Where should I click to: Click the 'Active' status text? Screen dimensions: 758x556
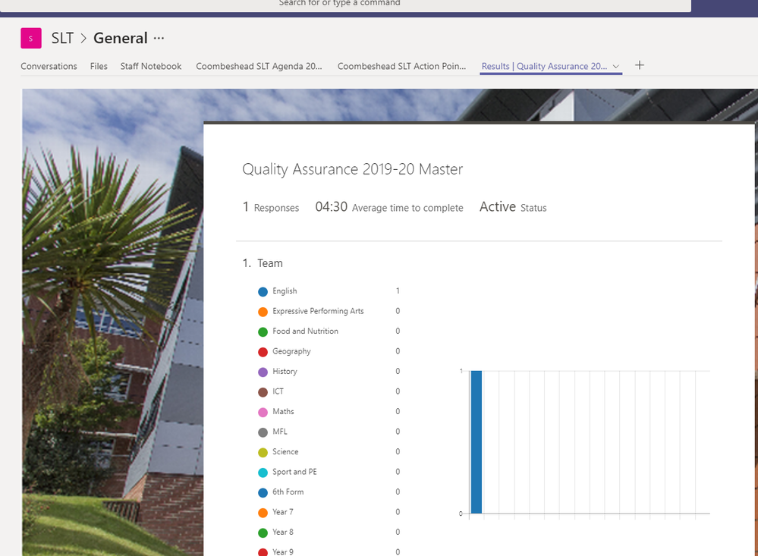pos(498,206)
